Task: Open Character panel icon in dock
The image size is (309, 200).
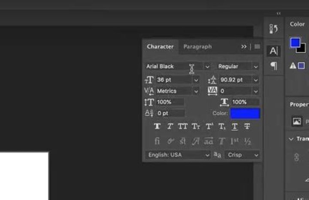Action: coord(274,51)
